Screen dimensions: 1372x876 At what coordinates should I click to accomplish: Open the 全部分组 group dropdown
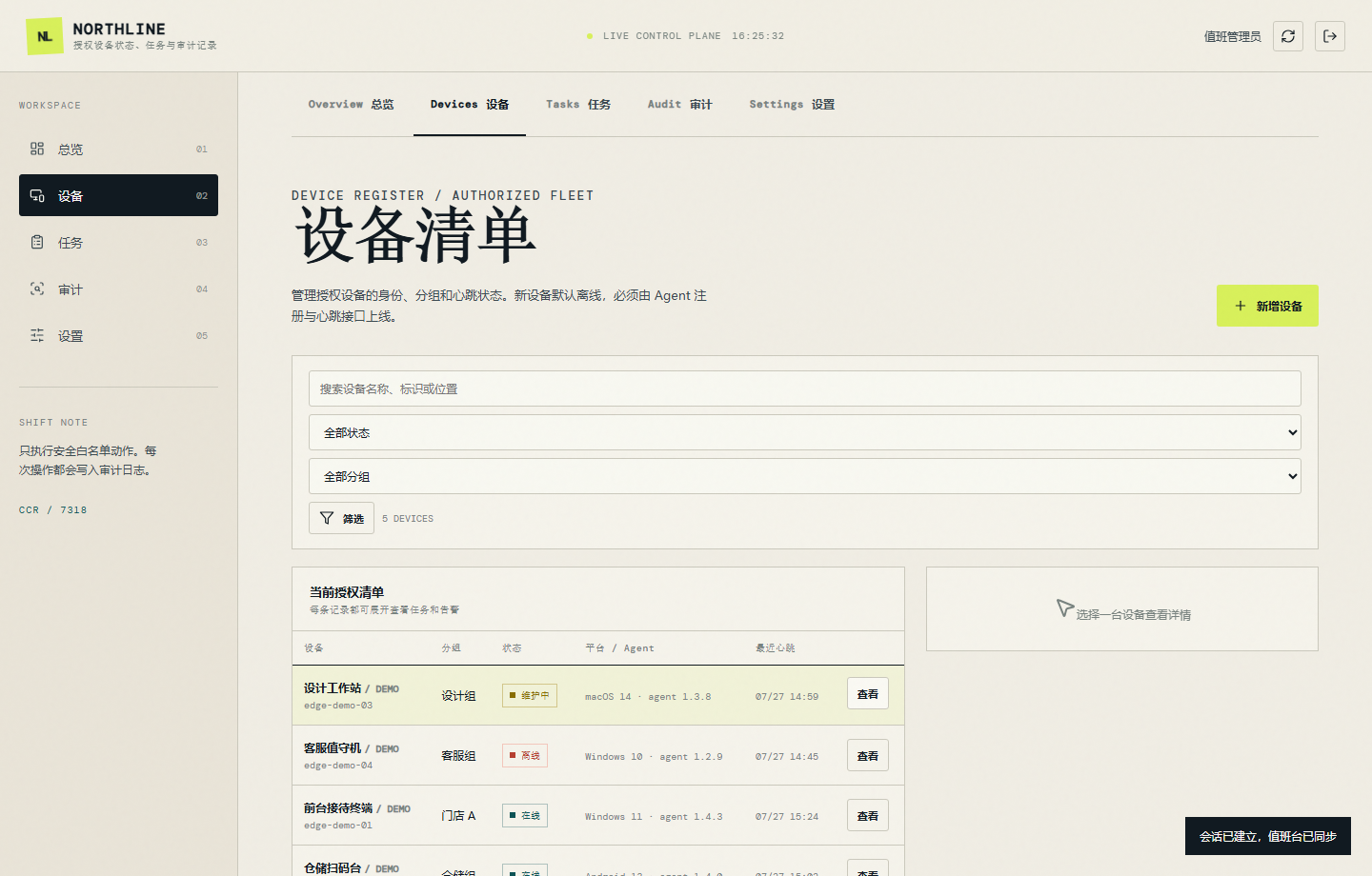(x=805, y=476)
